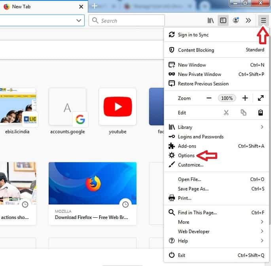Open the hamburger application menu button
This screenshot has width=271, height=266.
coord(263,21)
